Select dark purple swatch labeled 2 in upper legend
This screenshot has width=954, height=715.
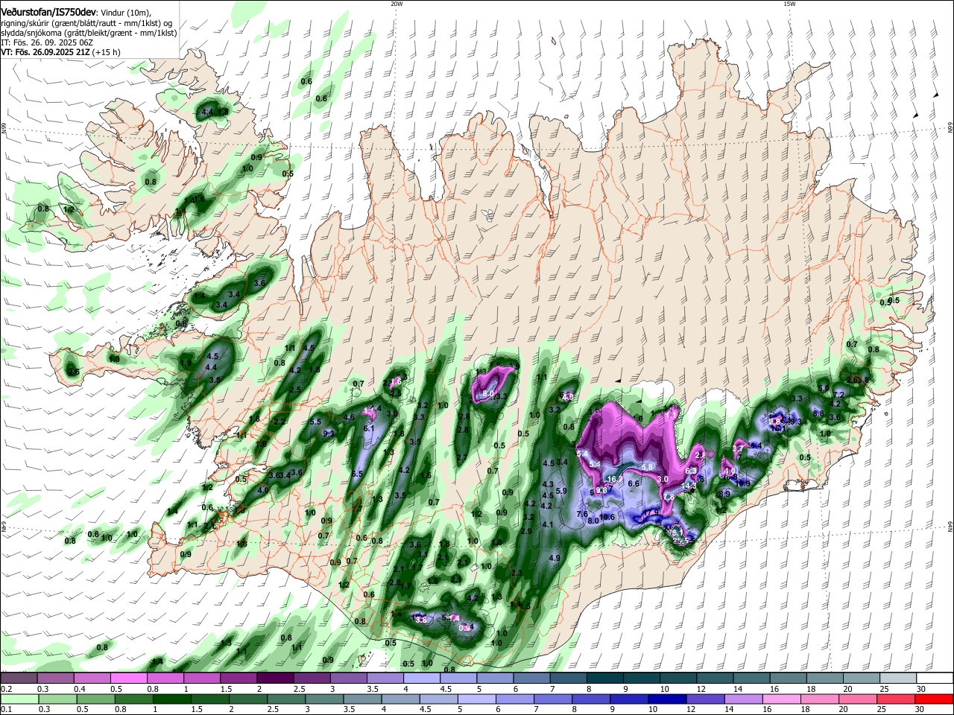[x=274, y=679]
